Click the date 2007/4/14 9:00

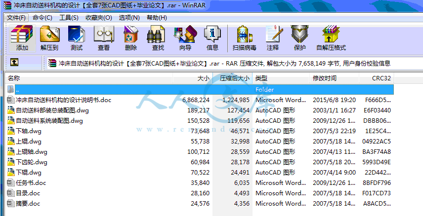pos(334,173)
